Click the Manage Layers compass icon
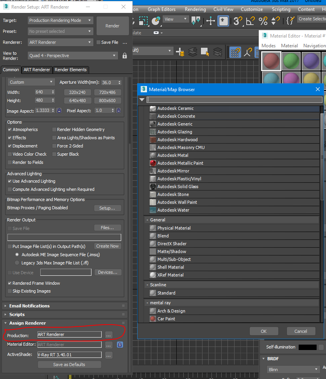 coord(248,52)
